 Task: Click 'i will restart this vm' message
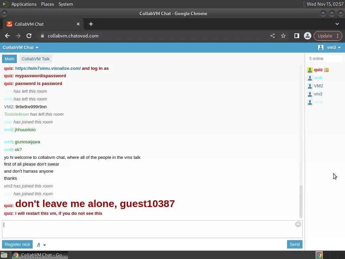click(x=59, y=213)
